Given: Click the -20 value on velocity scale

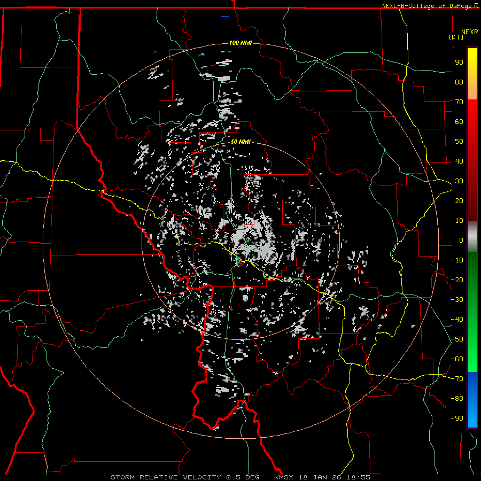Looking at the screenshot, I should pyautogui.click(x=457, y=280).
